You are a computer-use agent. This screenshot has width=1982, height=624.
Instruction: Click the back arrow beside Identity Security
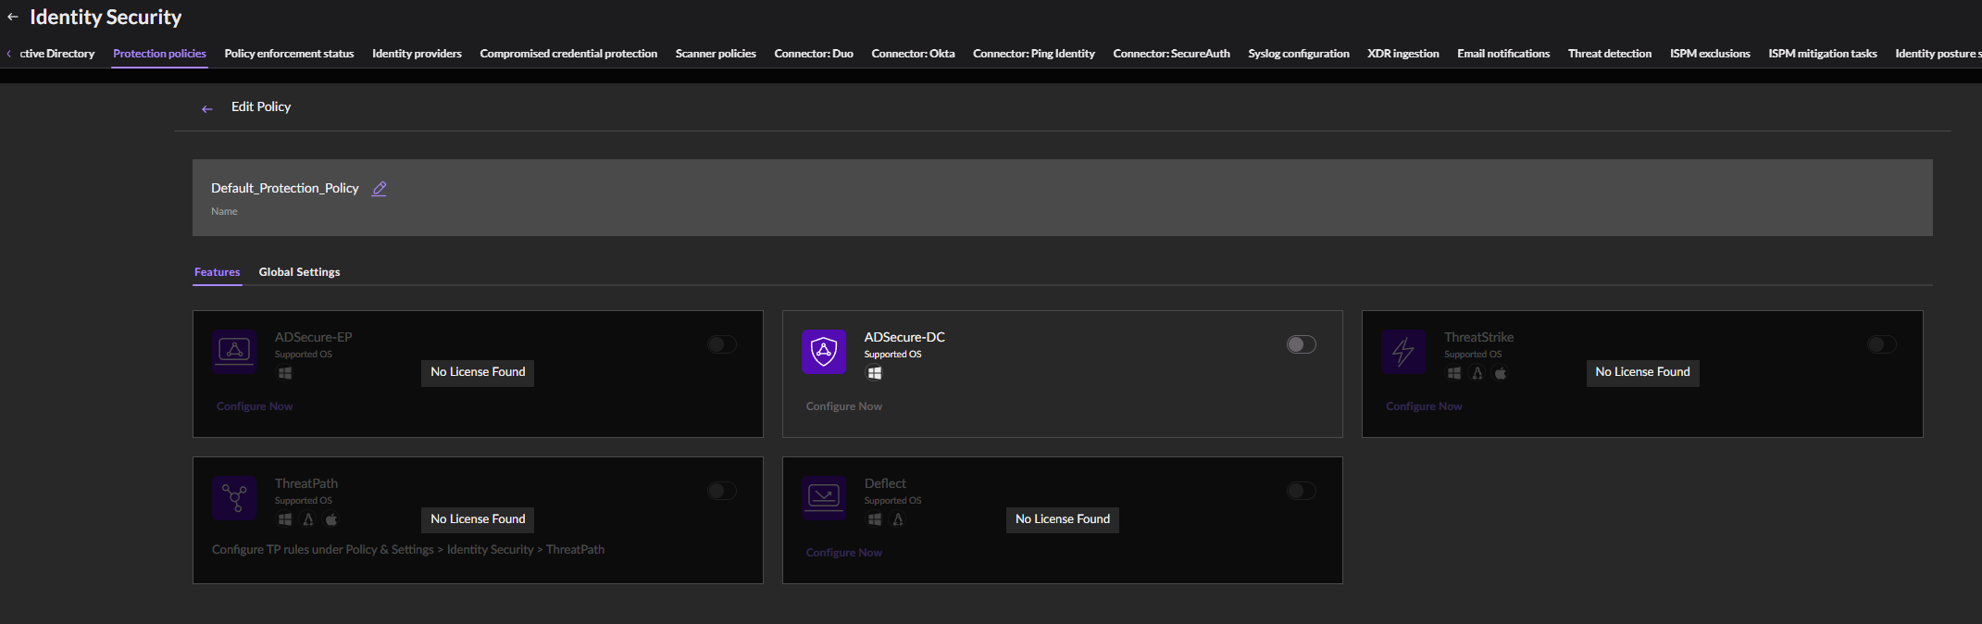pos(13,17)
